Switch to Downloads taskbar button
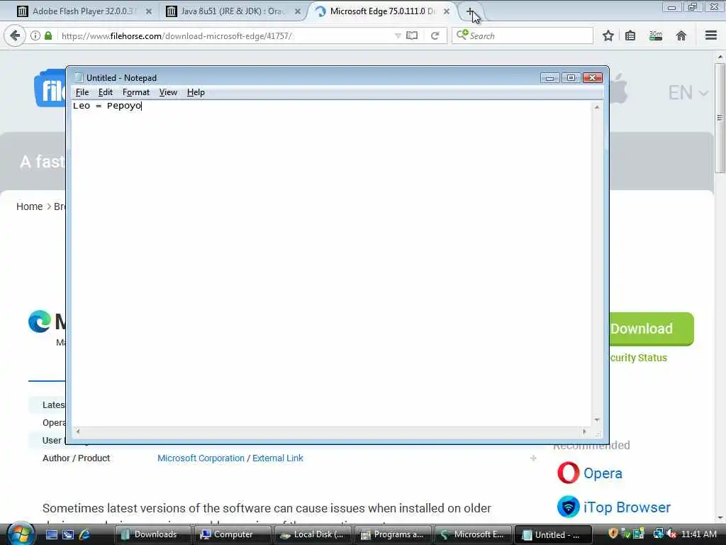726x545 pixels. (x=152, y=535)
